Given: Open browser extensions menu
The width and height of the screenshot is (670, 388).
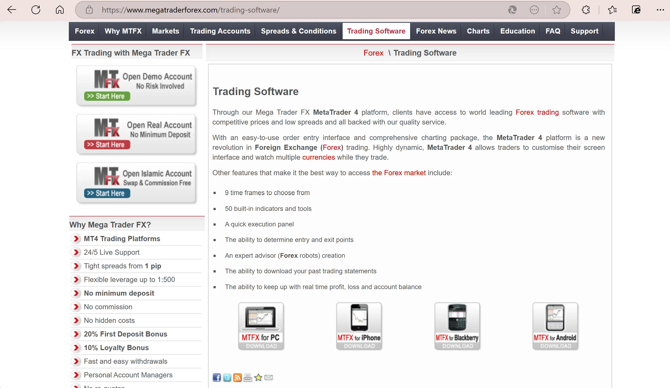Looking at the screenshot, I should click(x=586, y=10).
